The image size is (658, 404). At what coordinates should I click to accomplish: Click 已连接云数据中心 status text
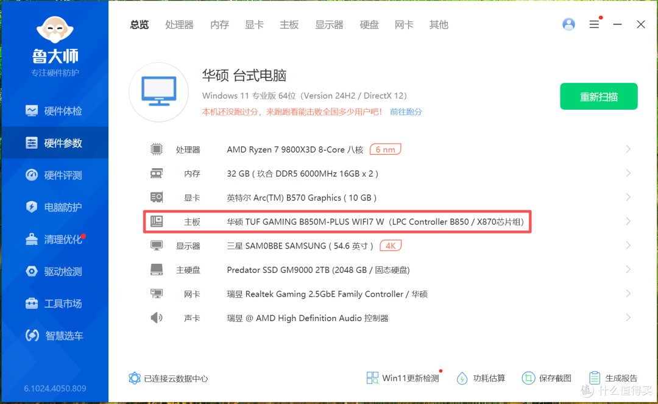176,378
